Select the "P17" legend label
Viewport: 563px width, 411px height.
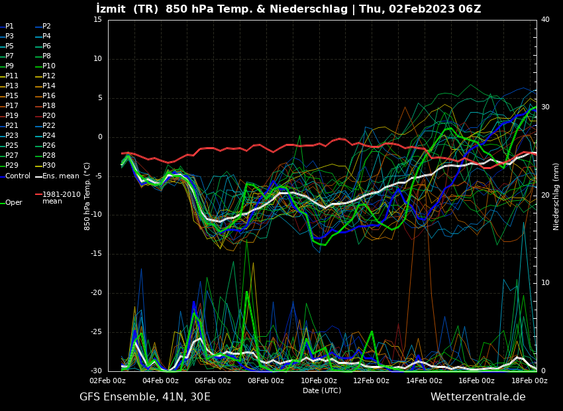11,105
